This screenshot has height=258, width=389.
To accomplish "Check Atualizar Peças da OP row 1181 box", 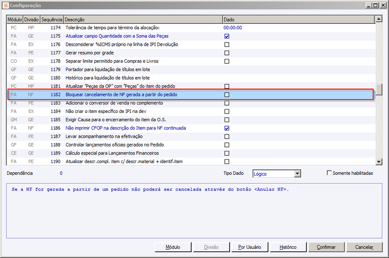I will [x=227, y=87].
